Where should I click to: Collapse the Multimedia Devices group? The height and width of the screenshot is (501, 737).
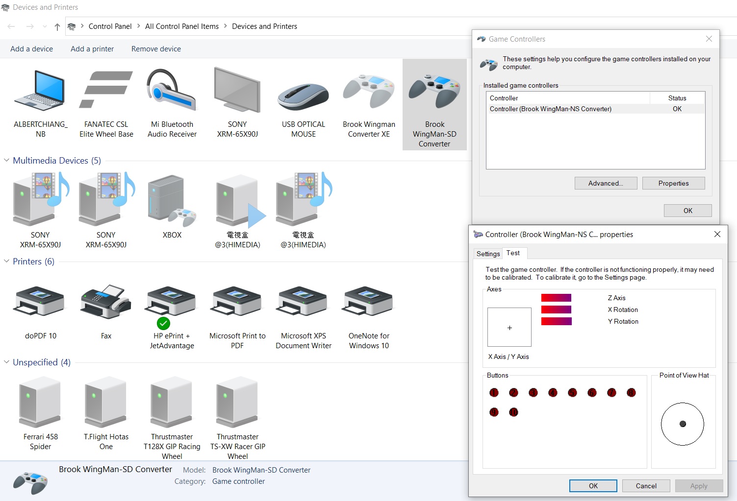(x=6, y=160)
